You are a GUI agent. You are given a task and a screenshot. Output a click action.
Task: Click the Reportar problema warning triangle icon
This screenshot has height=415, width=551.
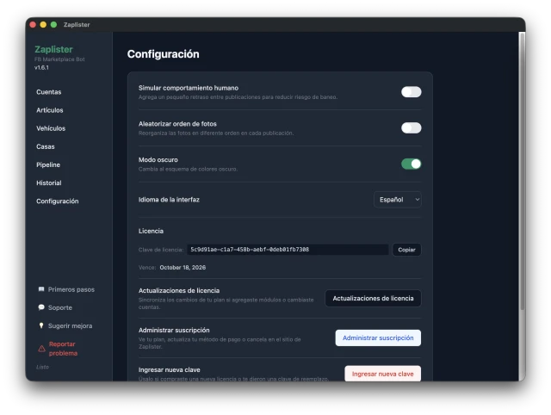click(41, 349)
